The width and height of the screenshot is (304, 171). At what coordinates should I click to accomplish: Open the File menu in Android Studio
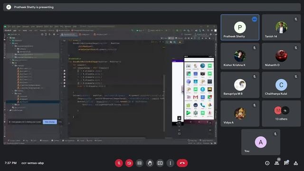click(9, 27)
